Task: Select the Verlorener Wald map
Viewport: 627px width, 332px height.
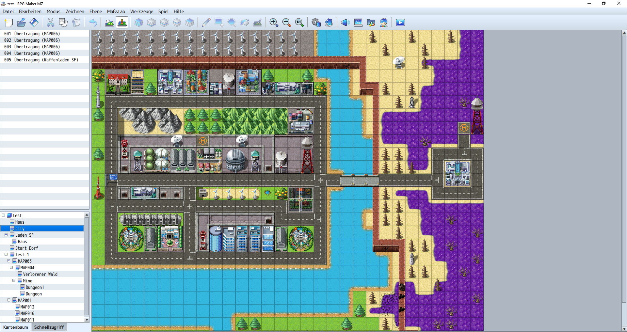Action: tap(40, 274)
